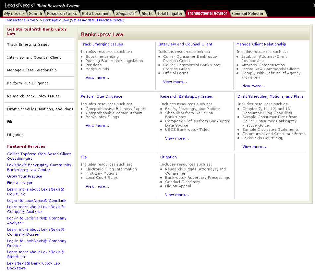Screen dimensions: 315x272
Task: Click Log-in to LexisNexis Company Analyzer
Action: coord(36,220)
